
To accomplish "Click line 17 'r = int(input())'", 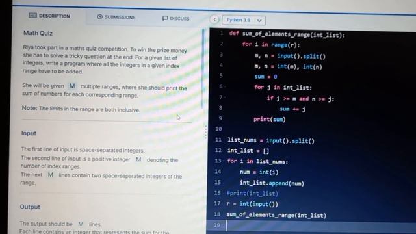I will (x=252, y=204).
